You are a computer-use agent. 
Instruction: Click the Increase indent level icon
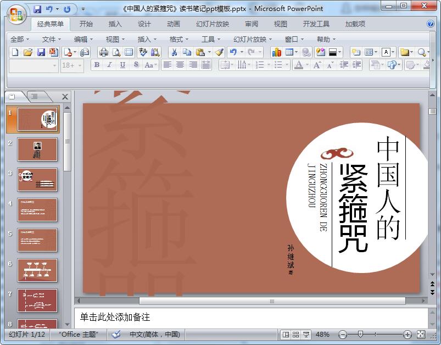tap(356, 65)
